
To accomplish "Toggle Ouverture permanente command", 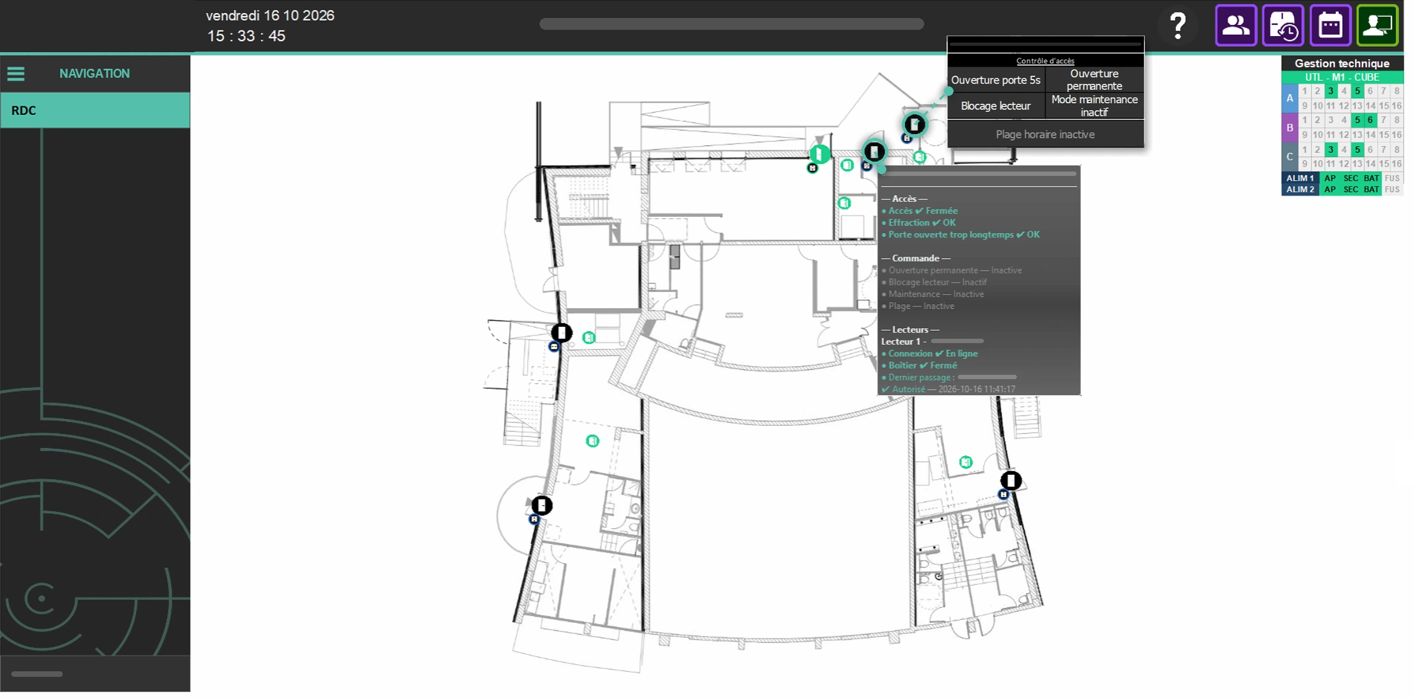I will click(1095, 80).
